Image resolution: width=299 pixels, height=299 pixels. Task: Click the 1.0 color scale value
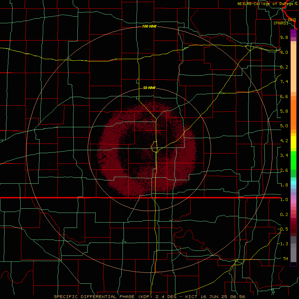tap(284, 199)
